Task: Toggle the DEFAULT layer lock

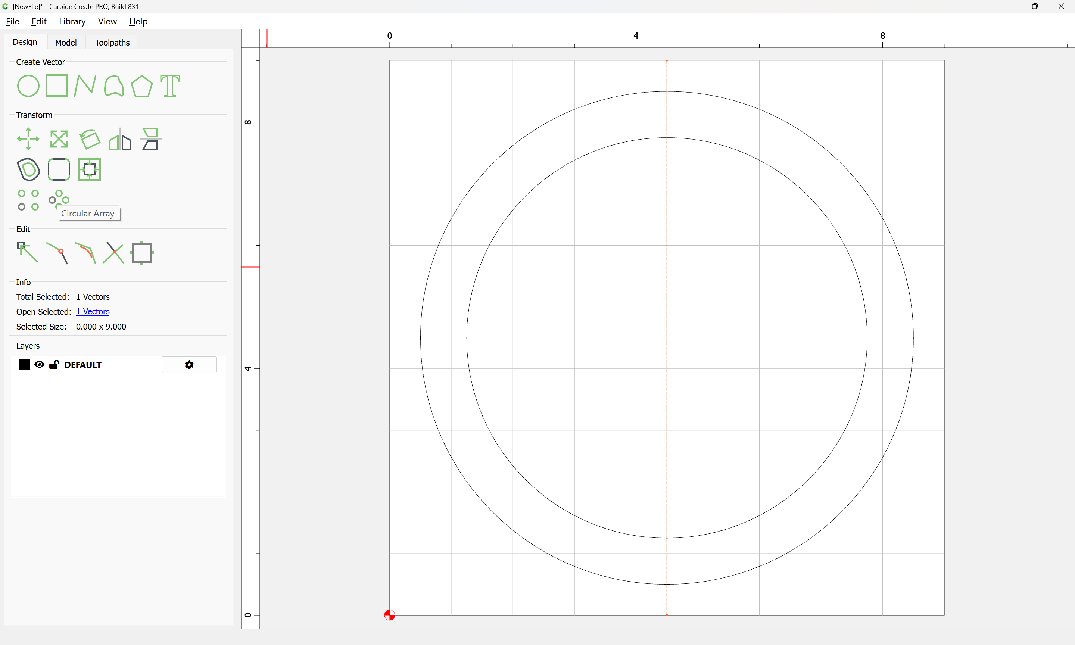Action: pos(54,365)
